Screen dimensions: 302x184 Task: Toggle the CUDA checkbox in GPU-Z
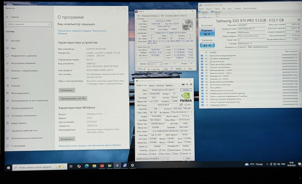tap(159, 150)
